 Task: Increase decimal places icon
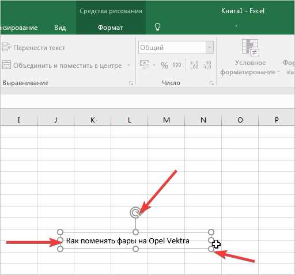[194, 65]
